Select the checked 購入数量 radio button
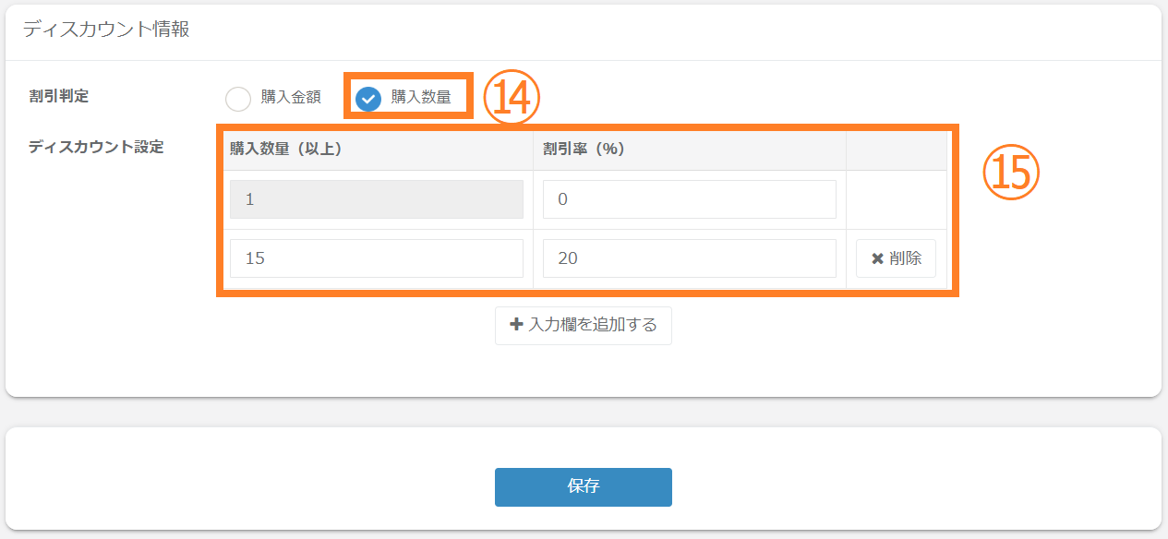 368,99
